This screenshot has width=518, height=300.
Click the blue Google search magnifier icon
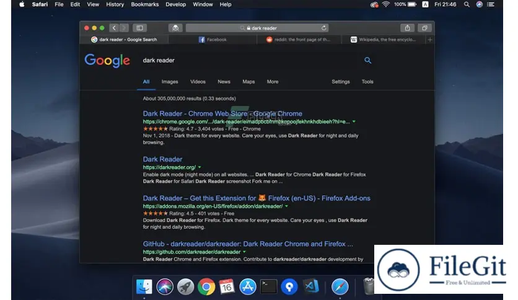pyautogui.click(x=367, y=60)
